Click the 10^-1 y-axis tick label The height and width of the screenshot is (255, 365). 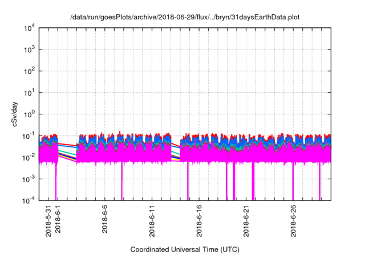coord(29,136)
